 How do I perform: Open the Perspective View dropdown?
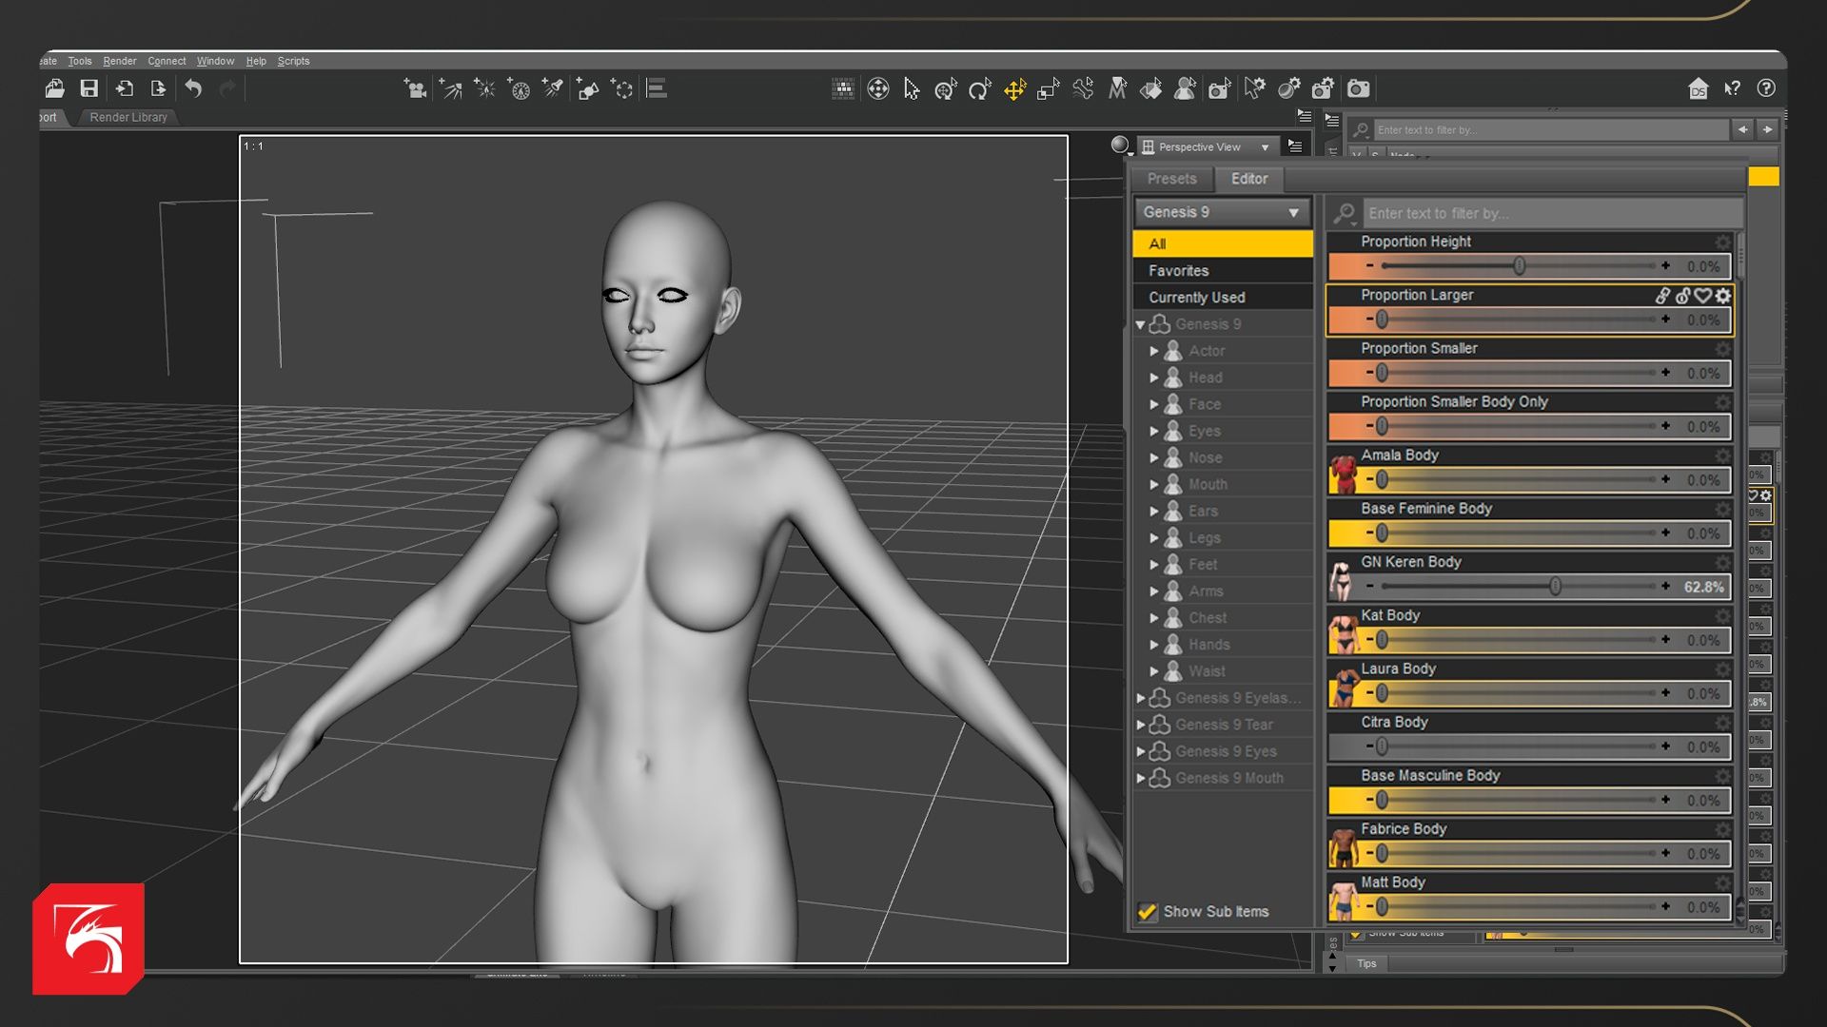coord(1206,147)
